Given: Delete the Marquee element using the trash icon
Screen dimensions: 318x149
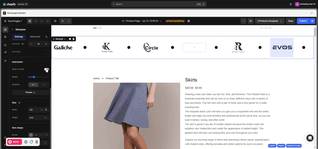Looking at the screenshot, I should click(x=73, y=39).
